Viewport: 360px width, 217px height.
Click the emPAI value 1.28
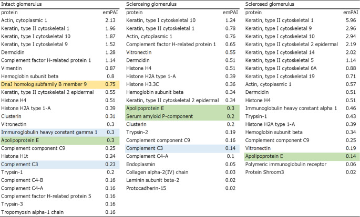pos(110,52)
